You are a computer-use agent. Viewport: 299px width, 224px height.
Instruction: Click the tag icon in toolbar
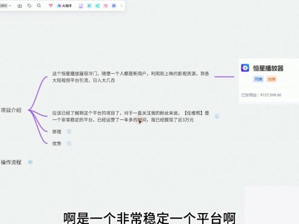tap(30, 5)
